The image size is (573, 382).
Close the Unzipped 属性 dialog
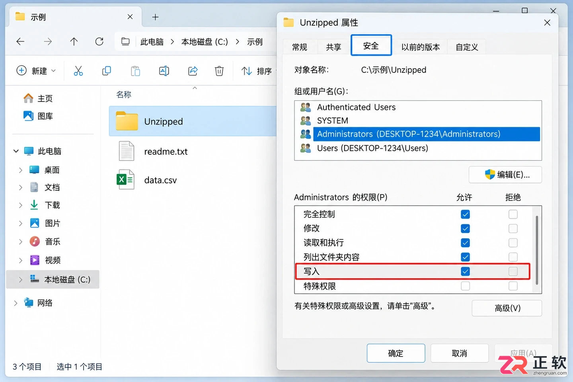click(x=547, y=23)
